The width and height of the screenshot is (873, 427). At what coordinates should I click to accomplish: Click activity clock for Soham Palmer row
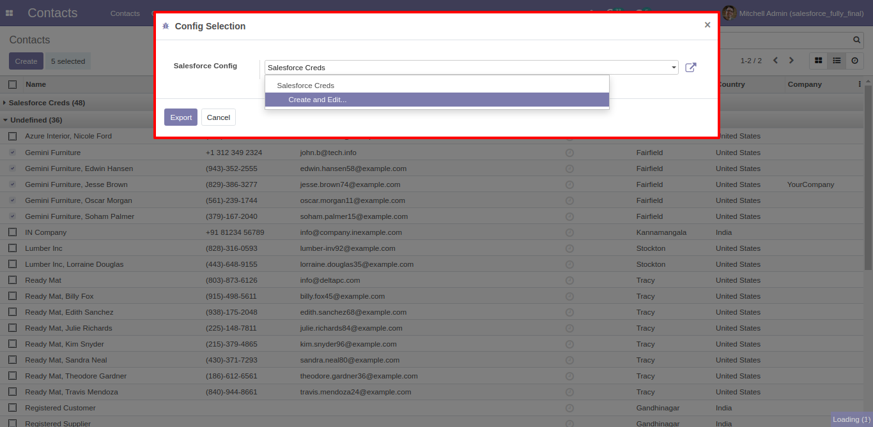[569, 216]
